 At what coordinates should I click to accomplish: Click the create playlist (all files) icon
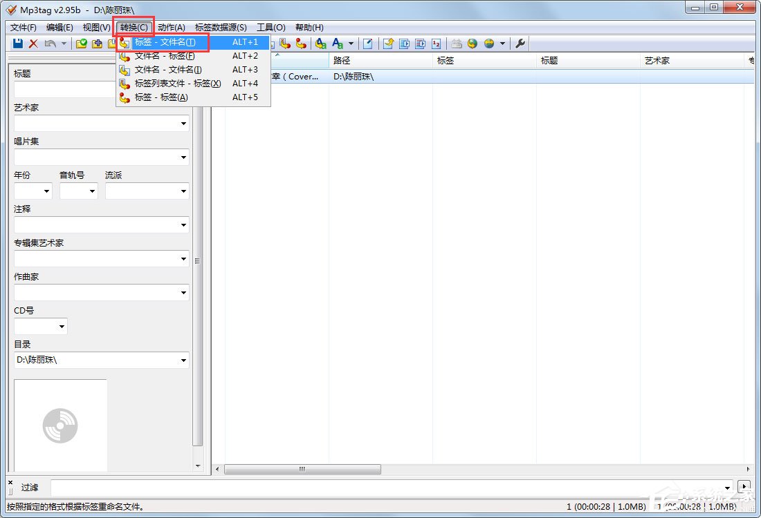point(404,44)
